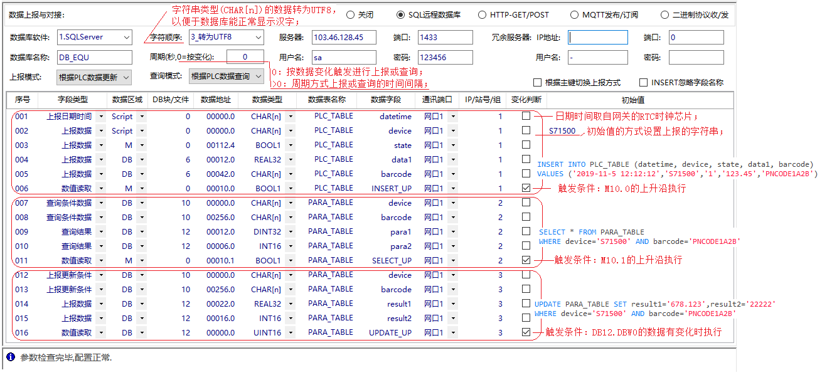Select the 关闭 radio button

tap(350, 15)
